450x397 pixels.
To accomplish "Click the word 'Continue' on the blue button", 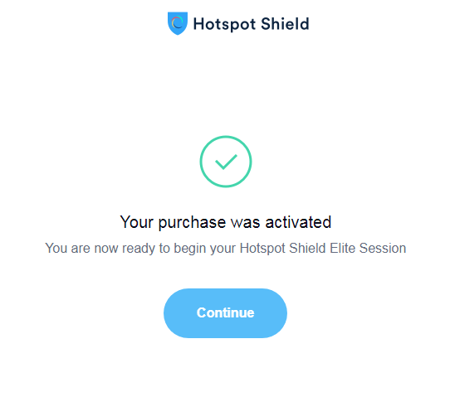I will tap(225, 312).
